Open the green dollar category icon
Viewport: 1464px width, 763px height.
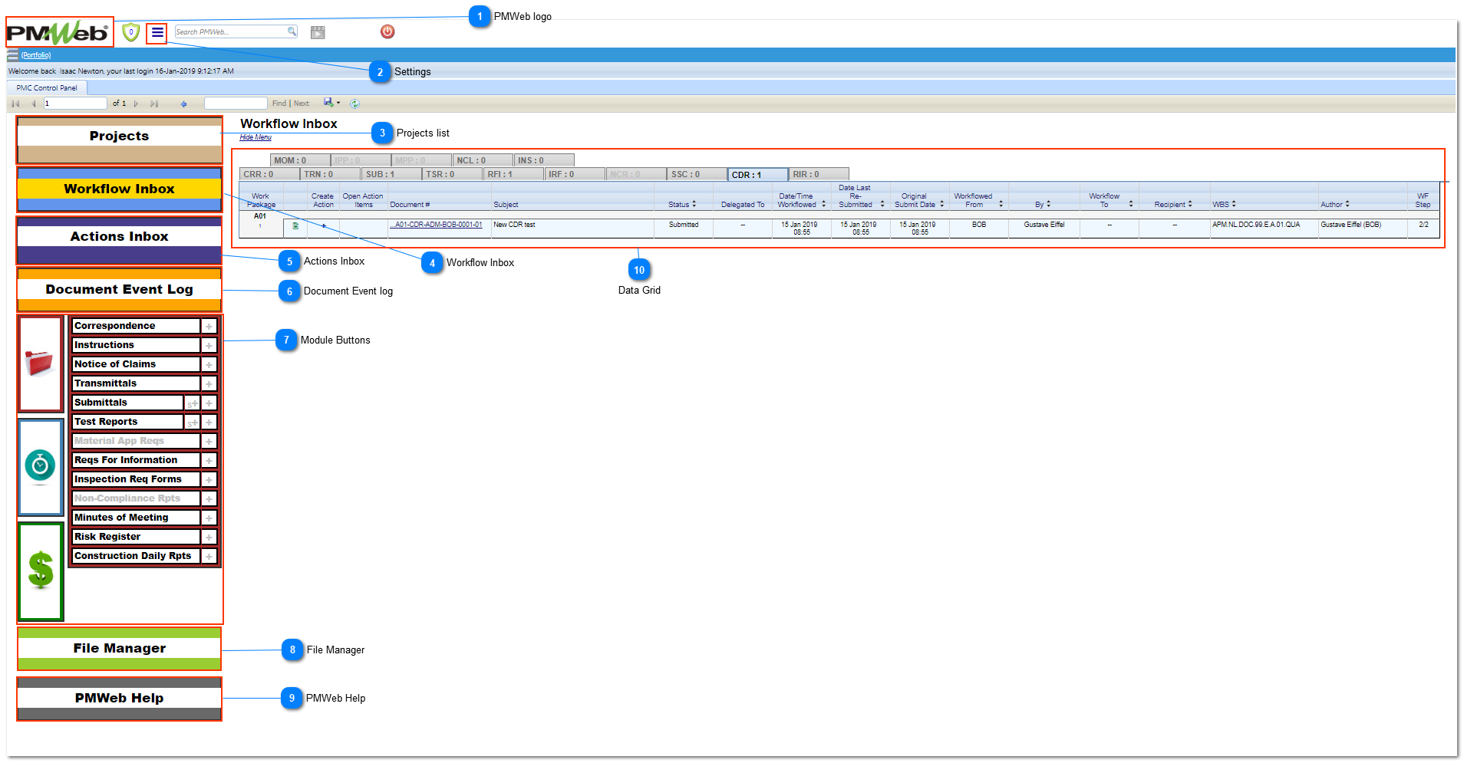coord(40,571)
